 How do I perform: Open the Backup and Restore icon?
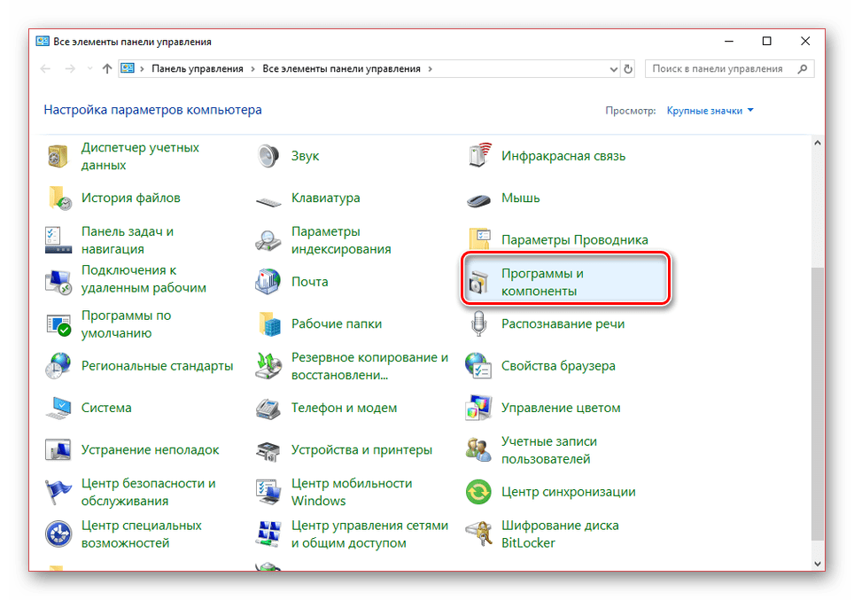point(268,366)
